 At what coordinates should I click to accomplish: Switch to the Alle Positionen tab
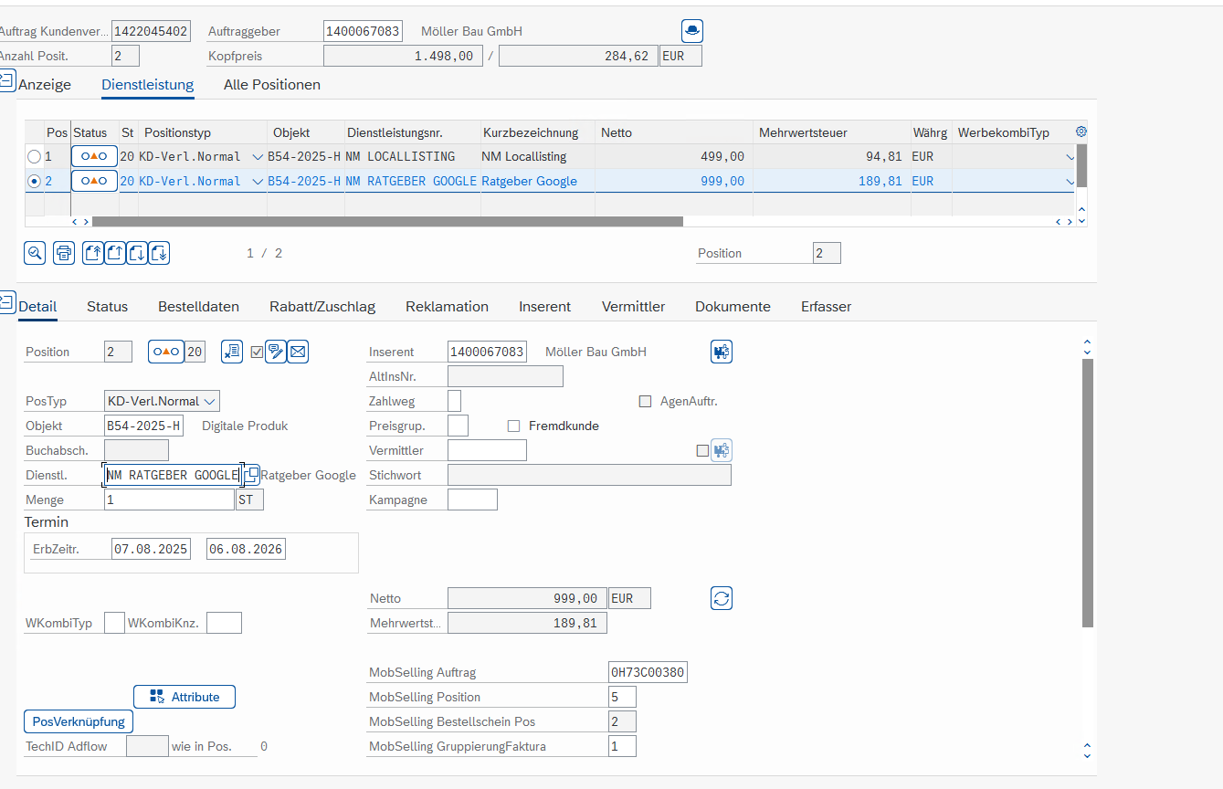(272, 84)
